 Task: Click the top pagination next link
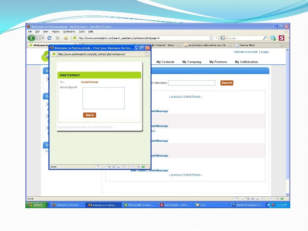(x=198, y=97)
